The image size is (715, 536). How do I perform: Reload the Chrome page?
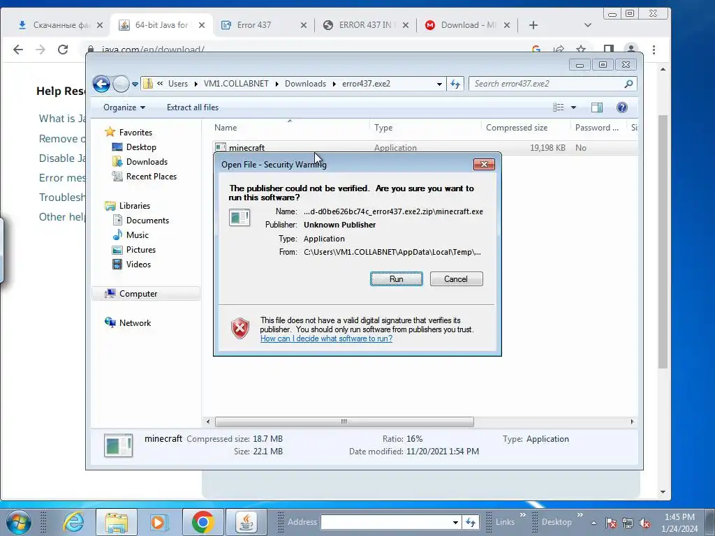click(x=63, y=50)
